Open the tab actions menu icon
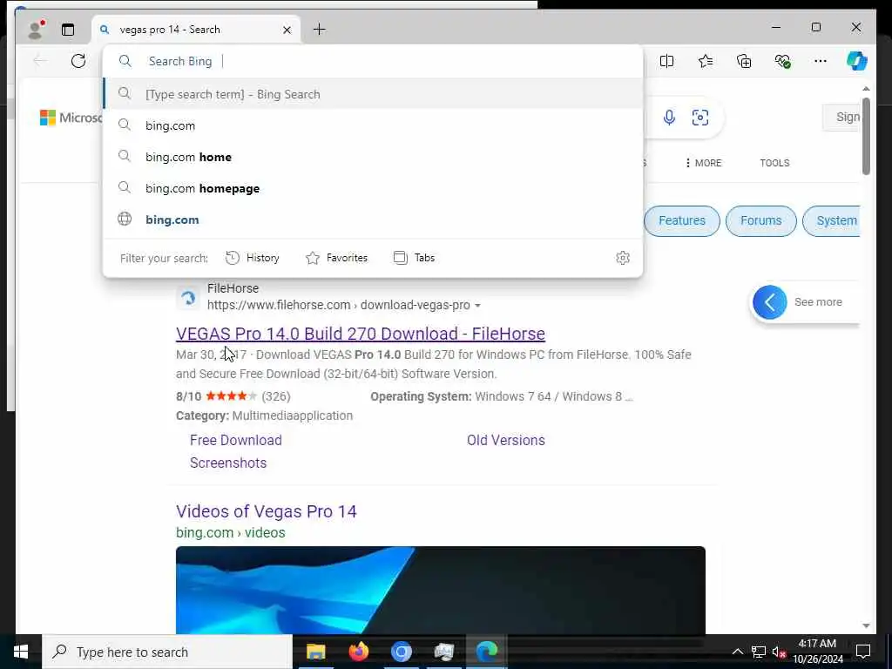 [x=68, y=30]
